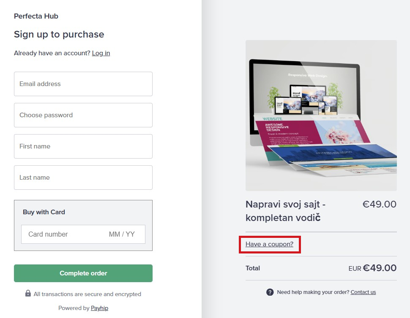410x318 pixels.
Task: Click the question mark help icon
Action: pyautogui.click(x=270, y=292)
